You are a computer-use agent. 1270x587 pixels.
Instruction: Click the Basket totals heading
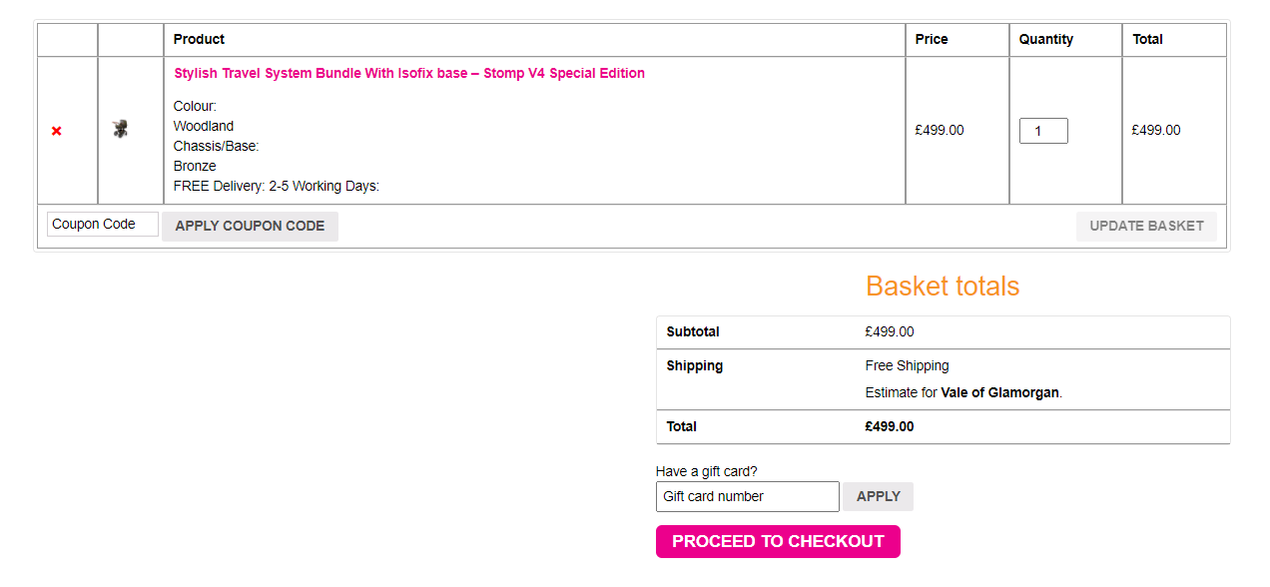[x=943, y=287]
